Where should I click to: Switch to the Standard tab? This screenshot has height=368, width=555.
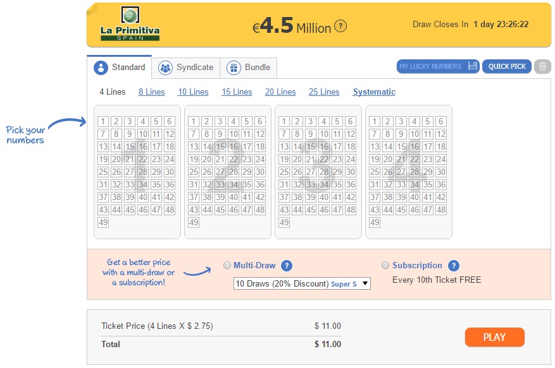click(120, 67)
